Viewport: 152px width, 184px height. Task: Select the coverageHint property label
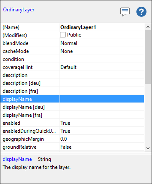pos(18,67)
